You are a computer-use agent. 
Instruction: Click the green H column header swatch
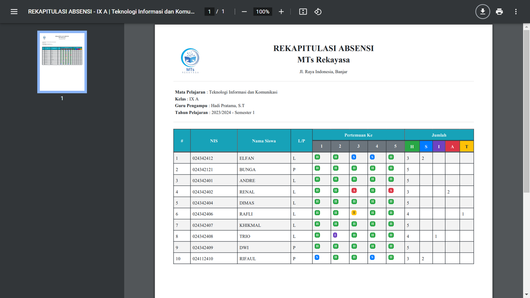[412, 146]
